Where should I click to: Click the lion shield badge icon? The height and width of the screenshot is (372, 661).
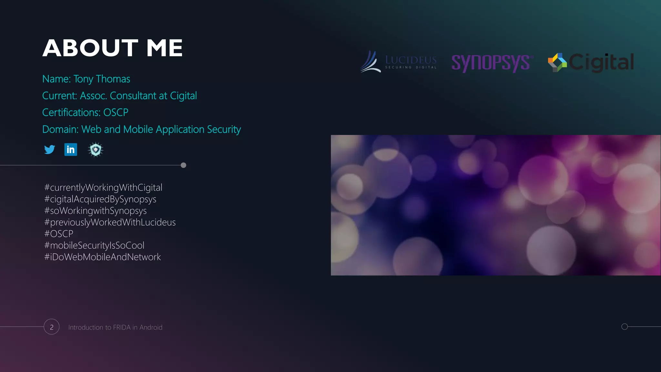click(96, 150)
